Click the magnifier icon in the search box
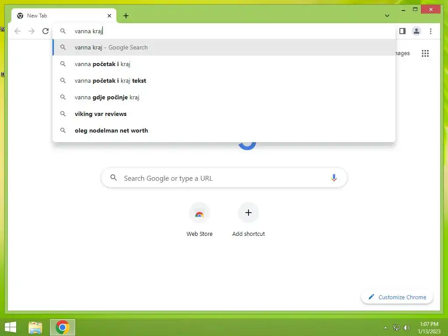The image size is (448, 336). pos(113,178)
